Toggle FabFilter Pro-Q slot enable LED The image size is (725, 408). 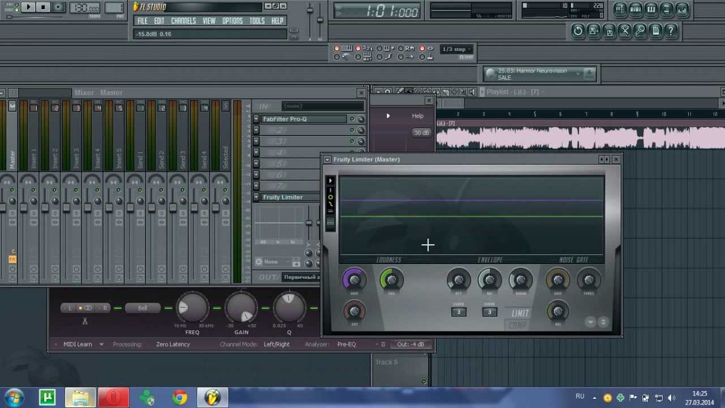(x=352, y=119)
